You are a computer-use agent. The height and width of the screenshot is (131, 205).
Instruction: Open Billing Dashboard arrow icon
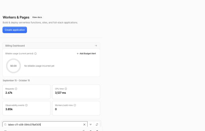pyautogui.click(x=96, y=46)
